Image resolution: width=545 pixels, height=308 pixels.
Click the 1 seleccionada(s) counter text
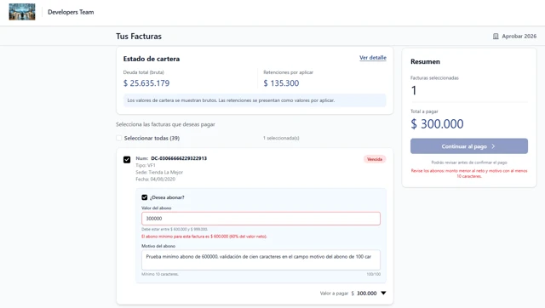(281, 138)
